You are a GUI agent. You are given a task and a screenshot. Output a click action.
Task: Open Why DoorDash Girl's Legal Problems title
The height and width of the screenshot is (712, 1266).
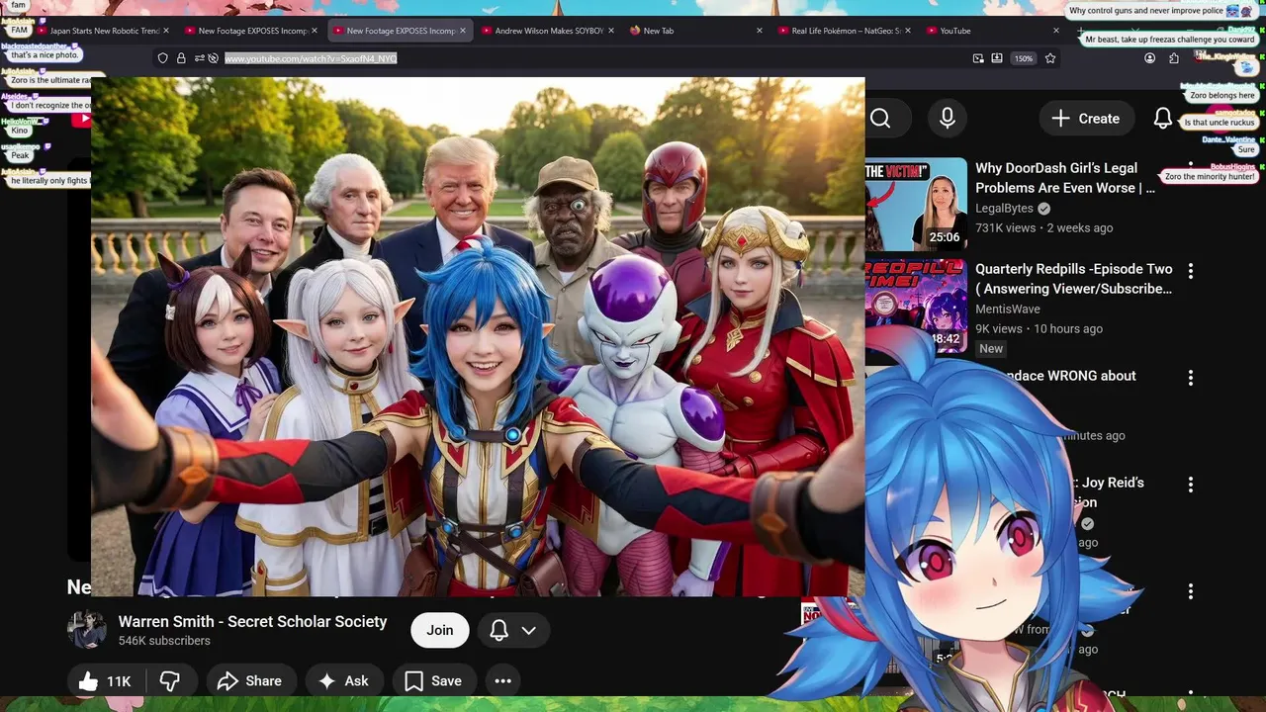pos(1064,178)
